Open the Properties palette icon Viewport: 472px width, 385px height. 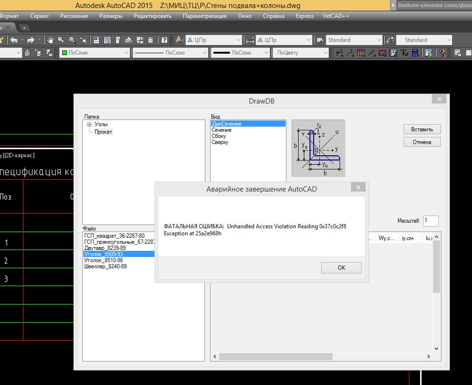pos(96,40)
